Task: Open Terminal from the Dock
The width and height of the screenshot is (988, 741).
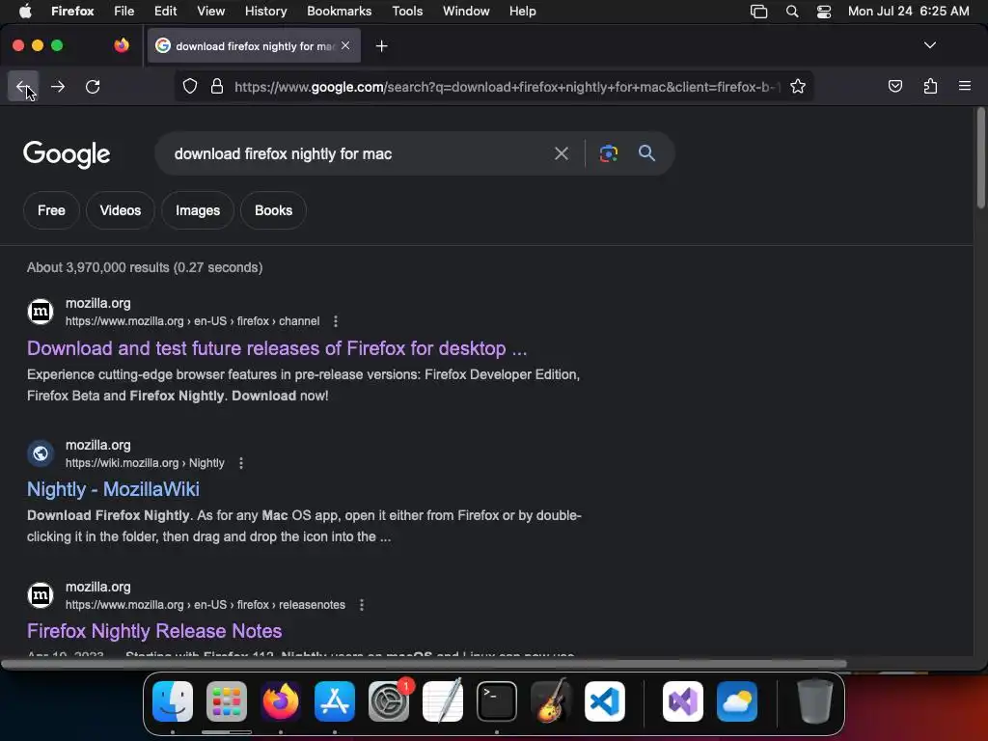Action: [497, 701]
